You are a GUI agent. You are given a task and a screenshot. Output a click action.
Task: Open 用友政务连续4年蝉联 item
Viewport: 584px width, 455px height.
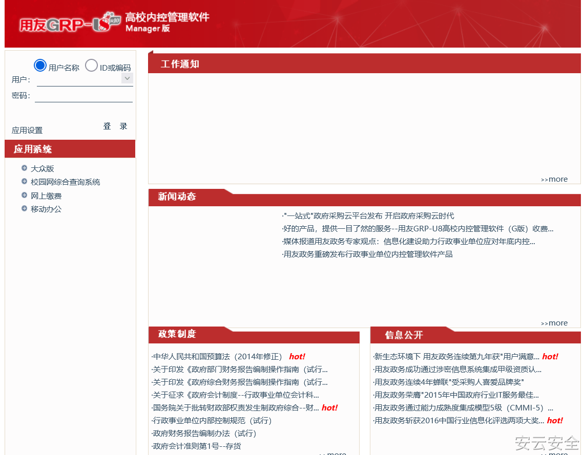(x=448, y=382)
